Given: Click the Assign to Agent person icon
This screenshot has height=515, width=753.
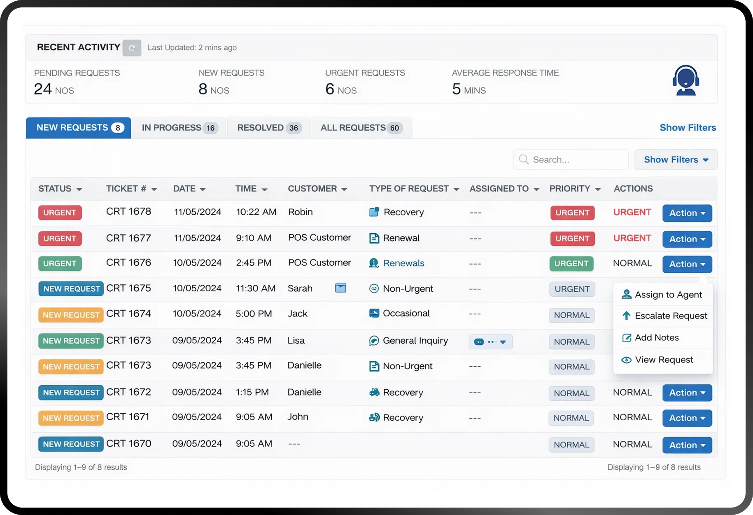Looking at the screenshot, I should tap(627, 294).
